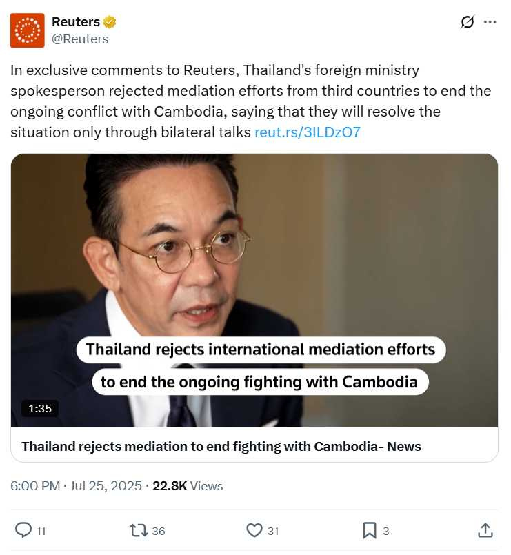Click the Reuters profile avatar

pos(26,30)
